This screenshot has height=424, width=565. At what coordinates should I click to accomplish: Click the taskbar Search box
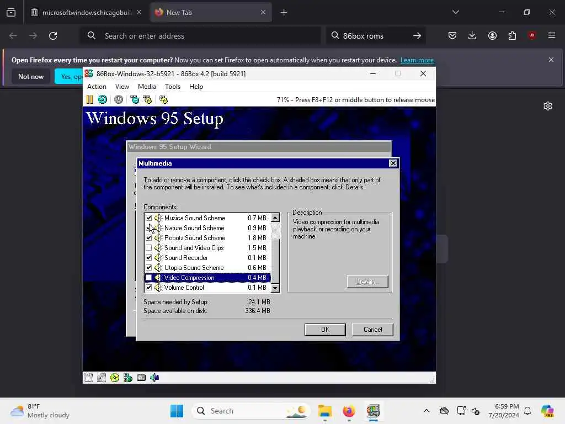pyautogui.click(x=251, y=411)
